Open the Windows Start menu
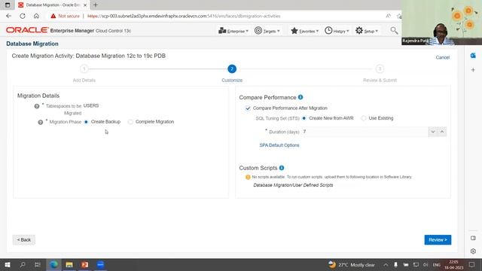 (8, 264)
